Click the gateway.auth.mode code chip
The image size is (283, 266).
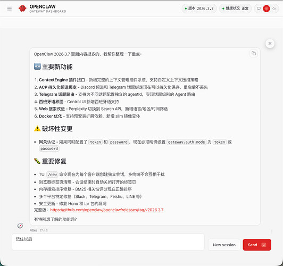[x=186, y=142]
